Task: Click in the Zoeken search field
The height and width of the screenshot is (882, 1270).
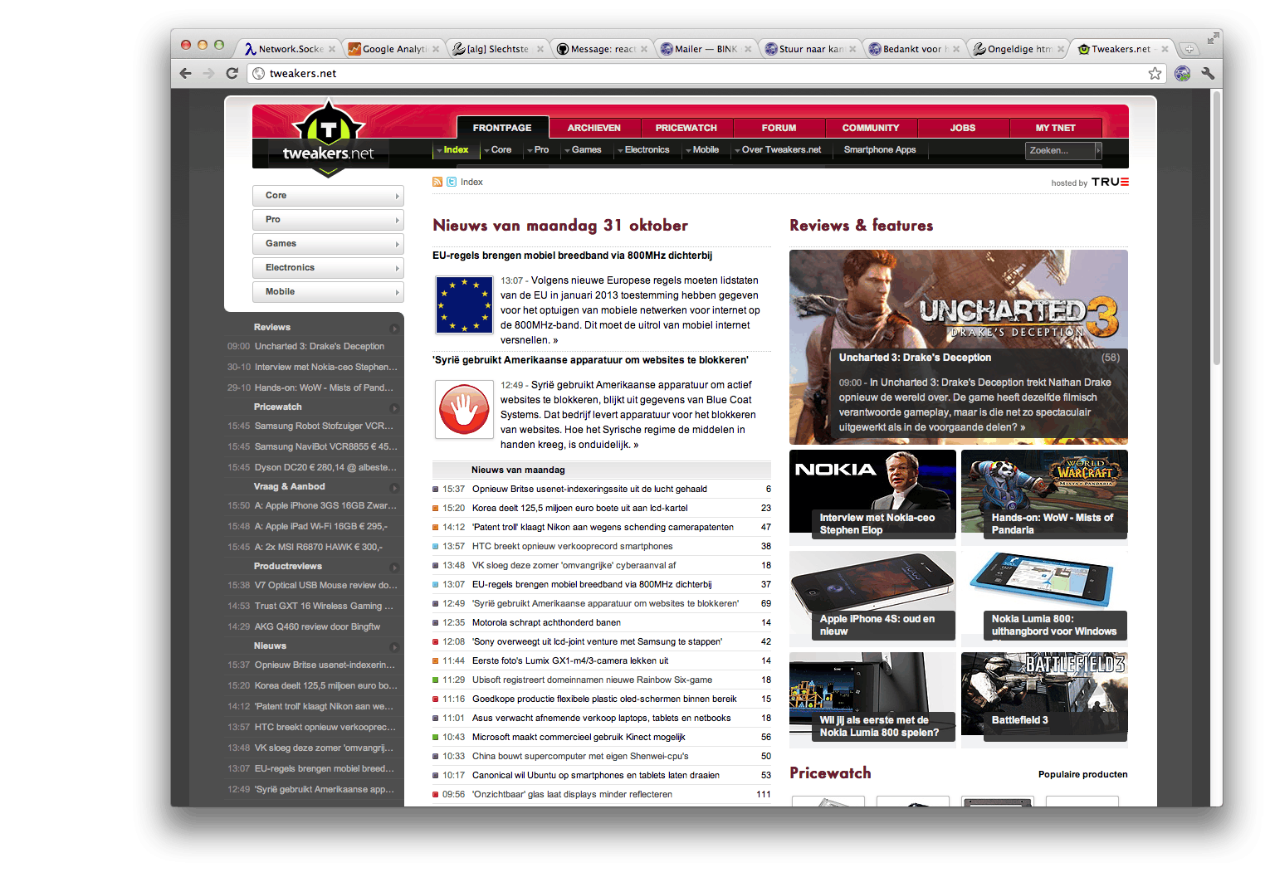Action: tap(1060, 150)
